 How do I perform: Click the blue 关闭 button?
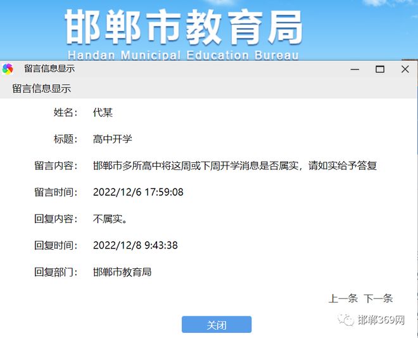[x=217, y=325]
